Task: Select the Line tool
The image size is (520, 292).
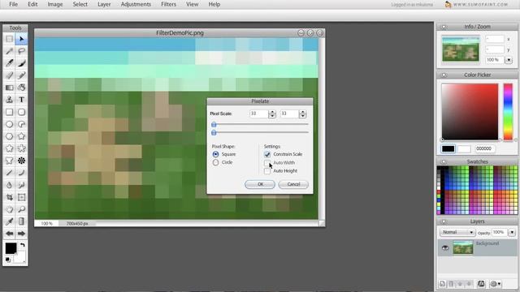Action: point(9,173)
